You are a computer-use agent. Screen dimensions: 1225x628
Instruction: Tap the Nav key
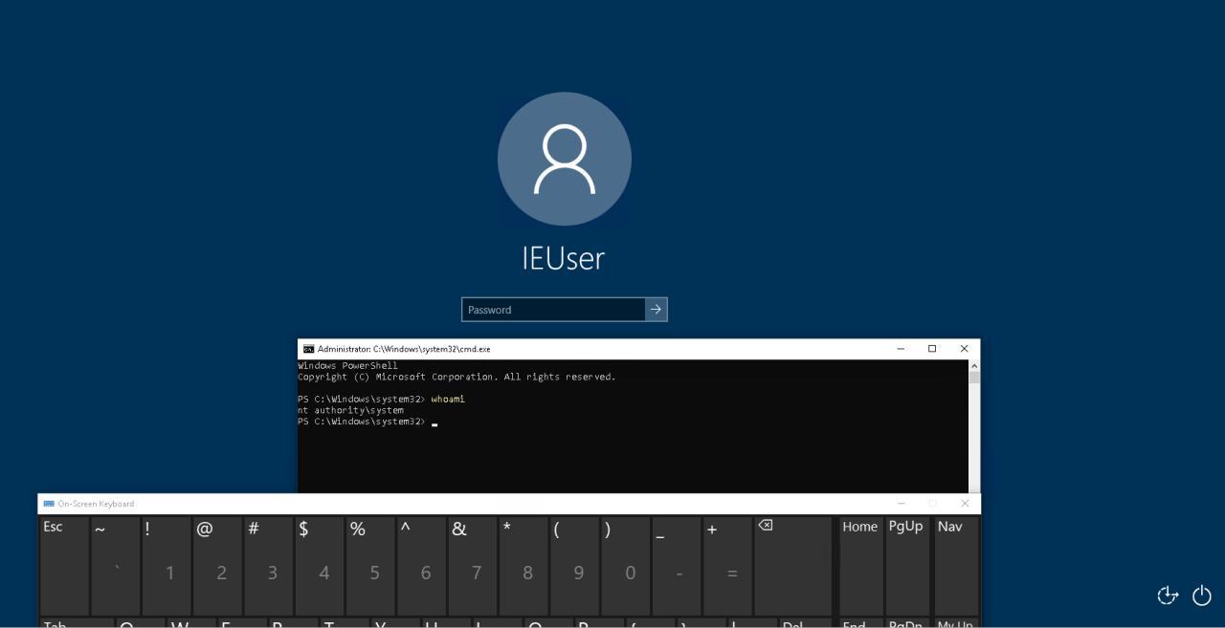point(955,566)
